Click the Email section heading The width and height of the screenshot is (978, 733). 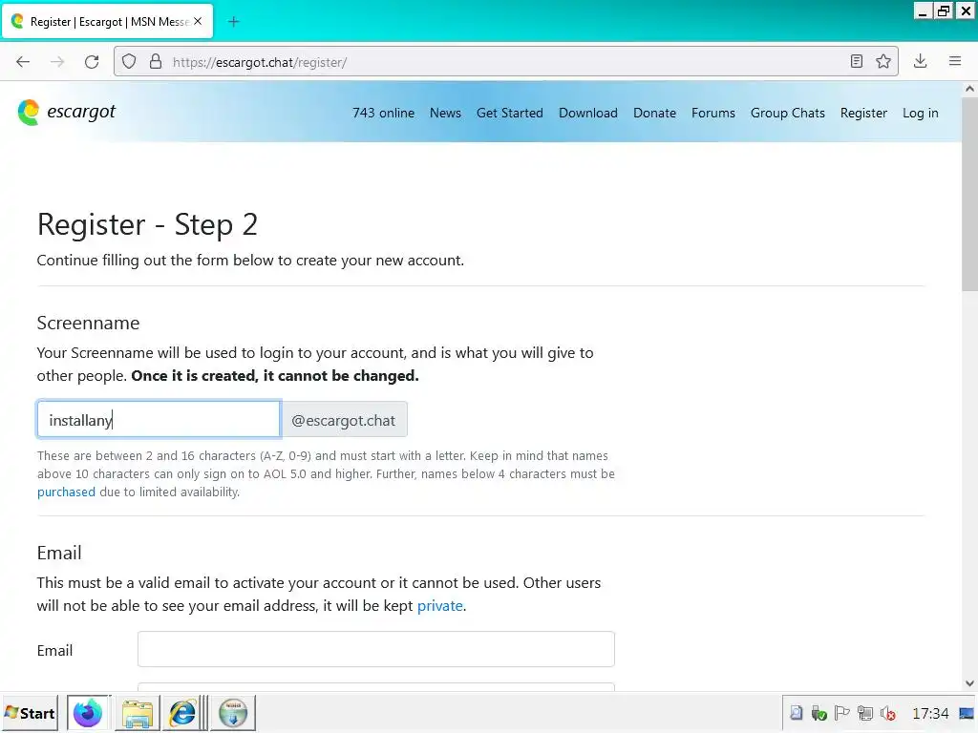coord(59,553)
